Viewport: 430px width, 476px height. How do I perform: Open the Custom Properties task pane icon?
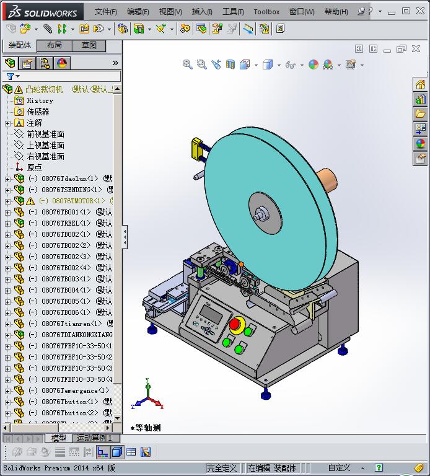click(420, 159)
